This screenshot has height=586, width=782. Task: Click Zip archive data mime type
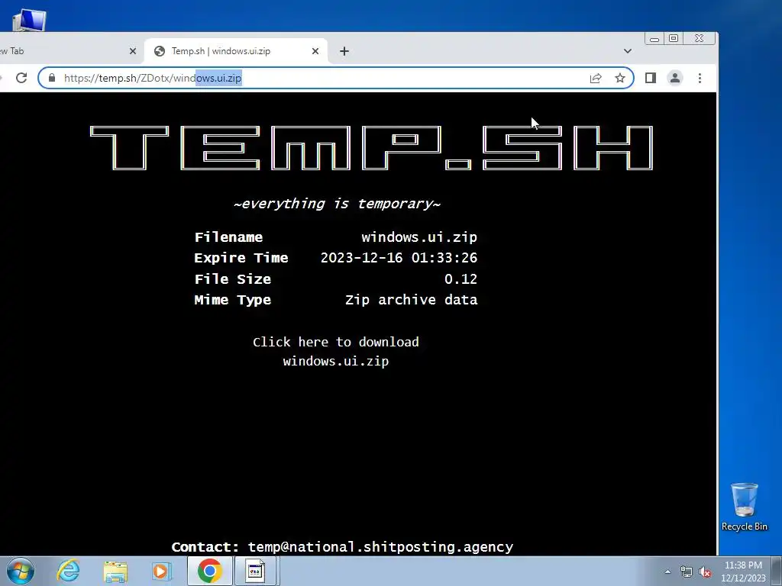coord(411,299)
